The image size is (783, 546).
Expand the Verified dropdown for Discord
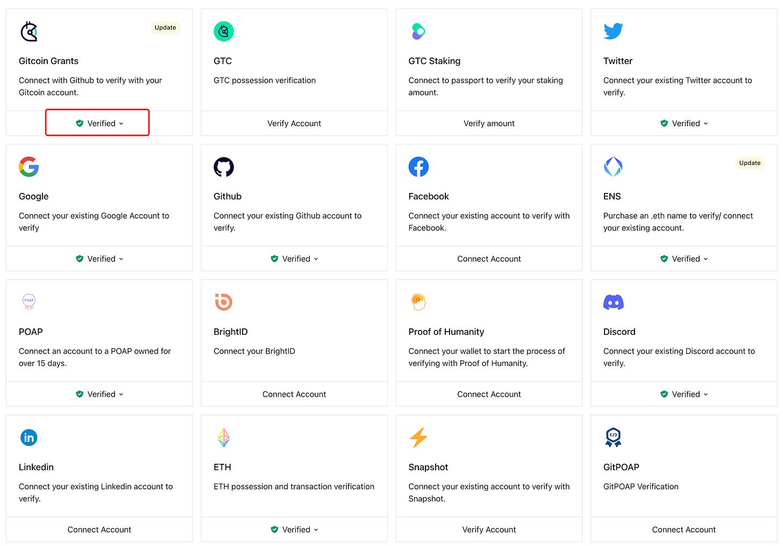[684, 394]
